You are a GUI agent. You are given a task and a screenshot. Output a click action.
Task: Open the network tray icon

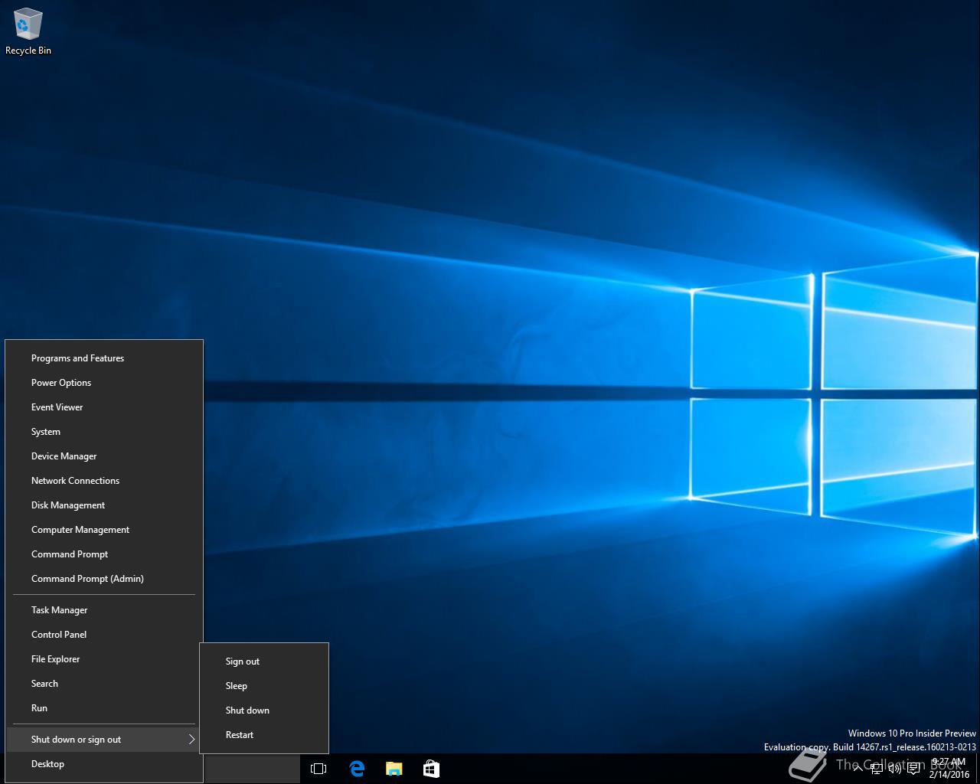tap(877, 769)
